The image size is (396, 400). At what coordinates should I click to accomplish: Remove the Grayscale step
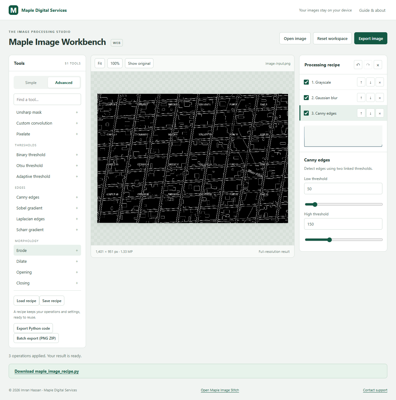(380, 82)
